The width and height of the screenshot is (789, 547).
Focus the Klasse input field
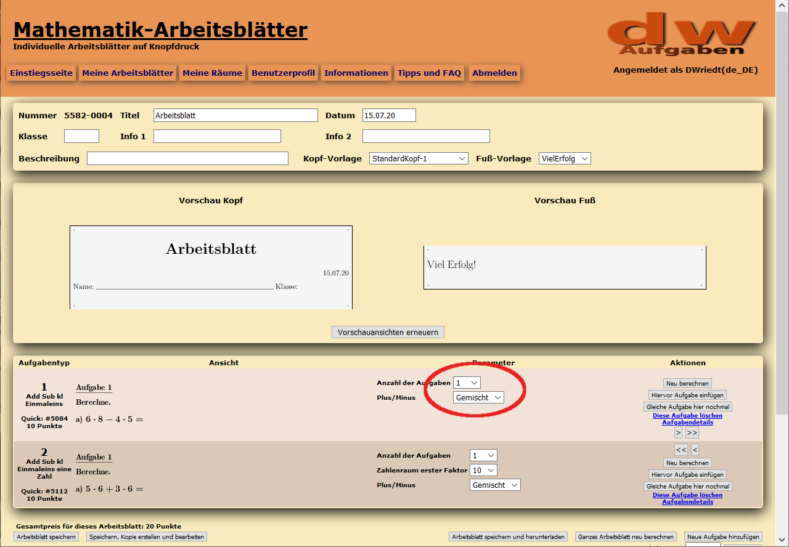click(81, 136)
